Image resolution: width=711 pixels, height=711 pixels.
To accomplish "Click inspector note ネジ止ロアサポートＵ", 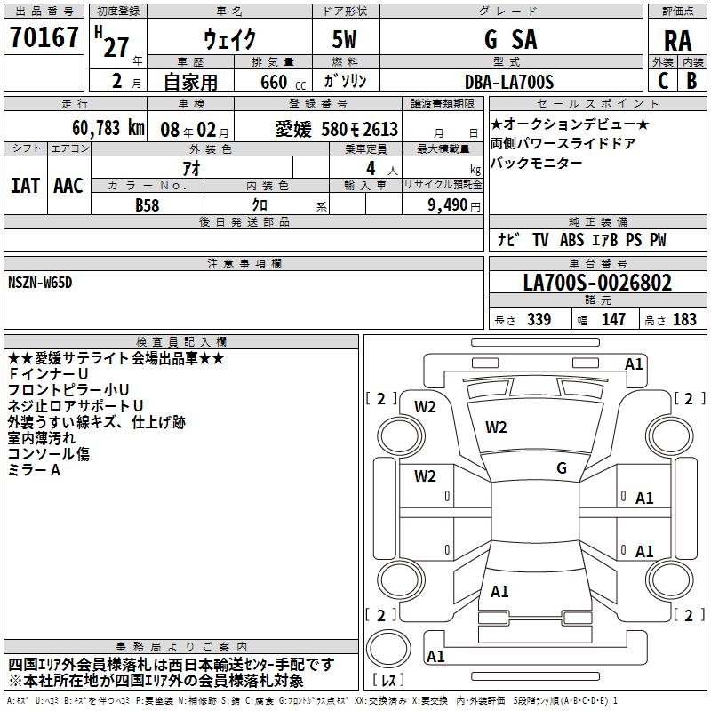I will [76, 406].
